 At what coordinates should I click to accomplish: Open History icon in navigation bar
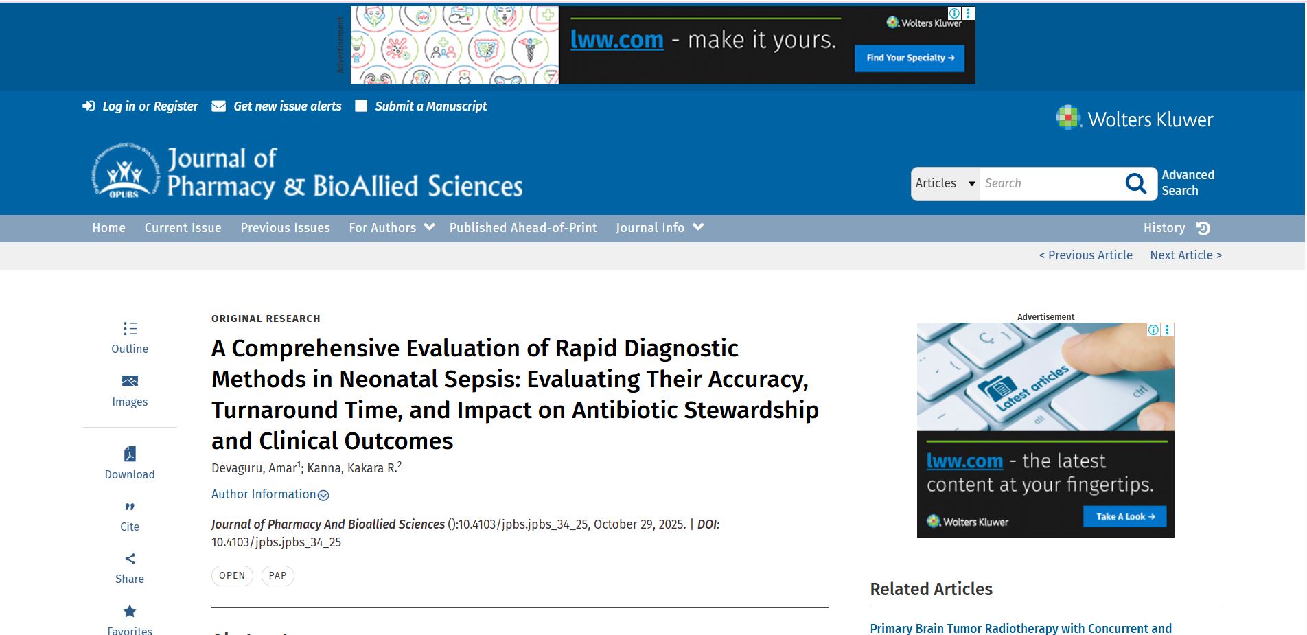(1203, 229)
